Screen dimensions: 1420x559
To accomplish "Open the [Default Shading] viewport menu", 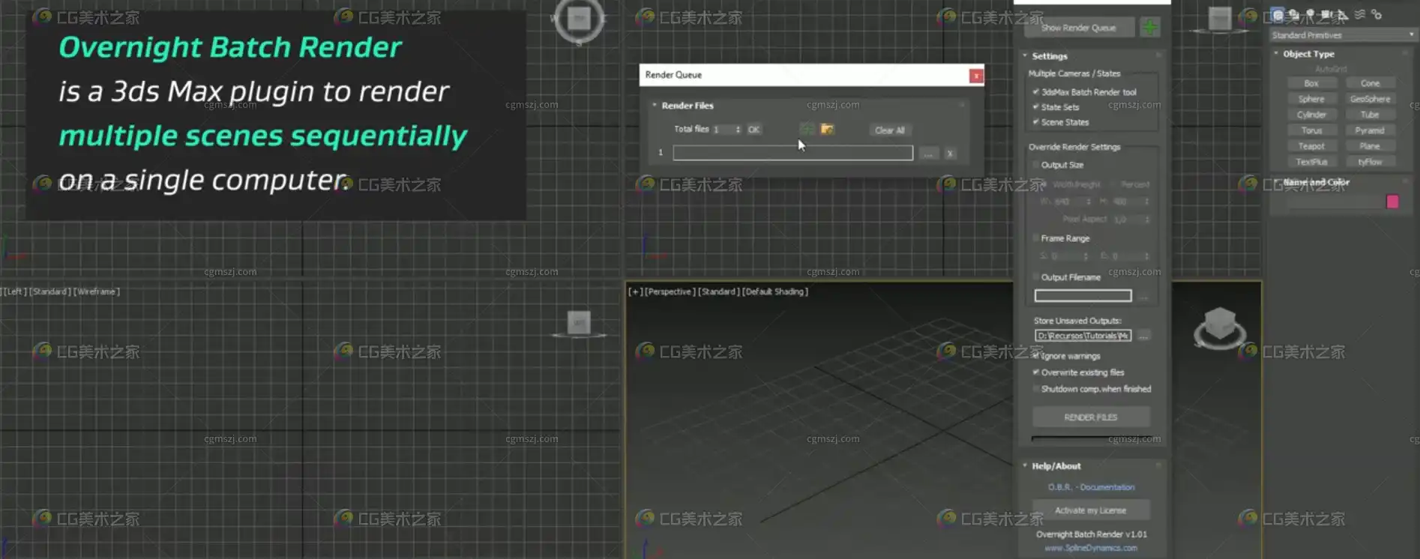I will pos(775,291).
